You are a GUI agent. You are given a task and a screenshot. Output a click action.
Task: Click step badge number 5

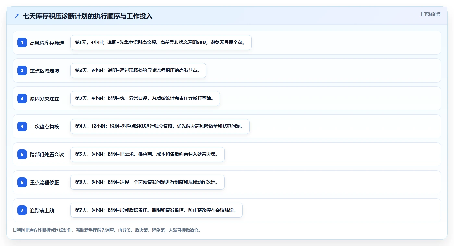coord(22,154)
